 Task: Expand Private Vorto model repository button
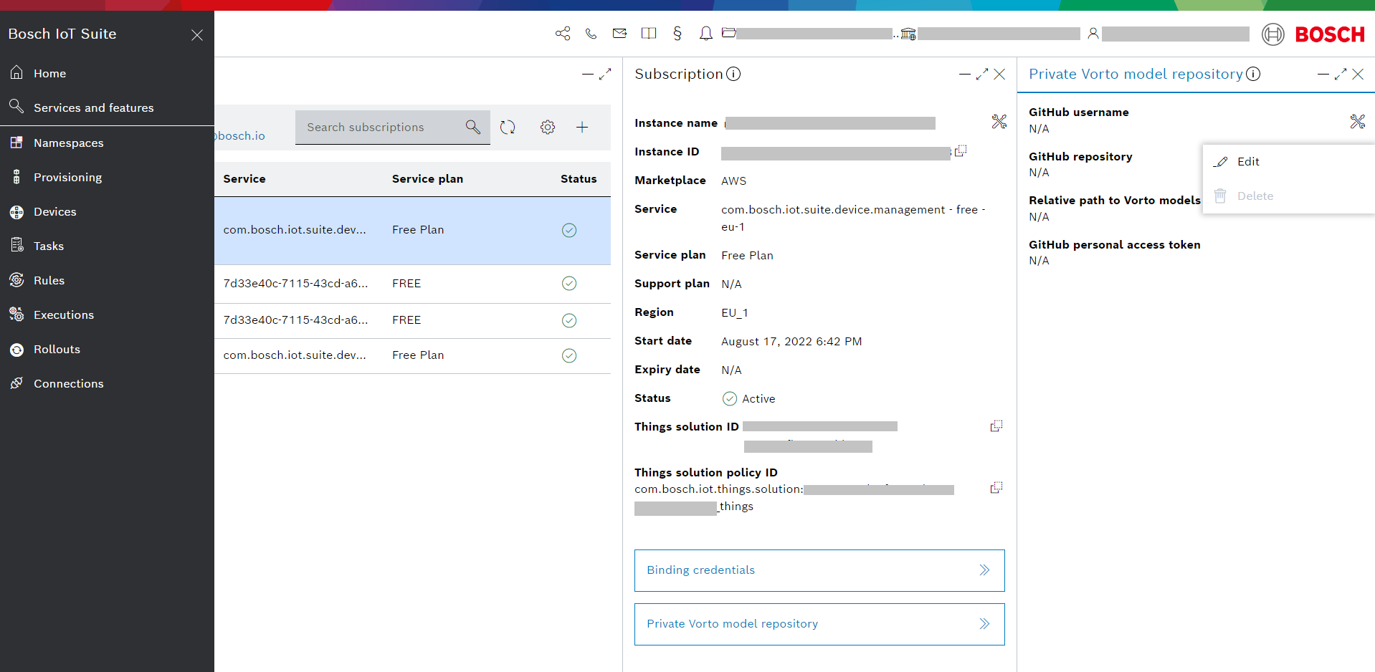pos(819,624)
